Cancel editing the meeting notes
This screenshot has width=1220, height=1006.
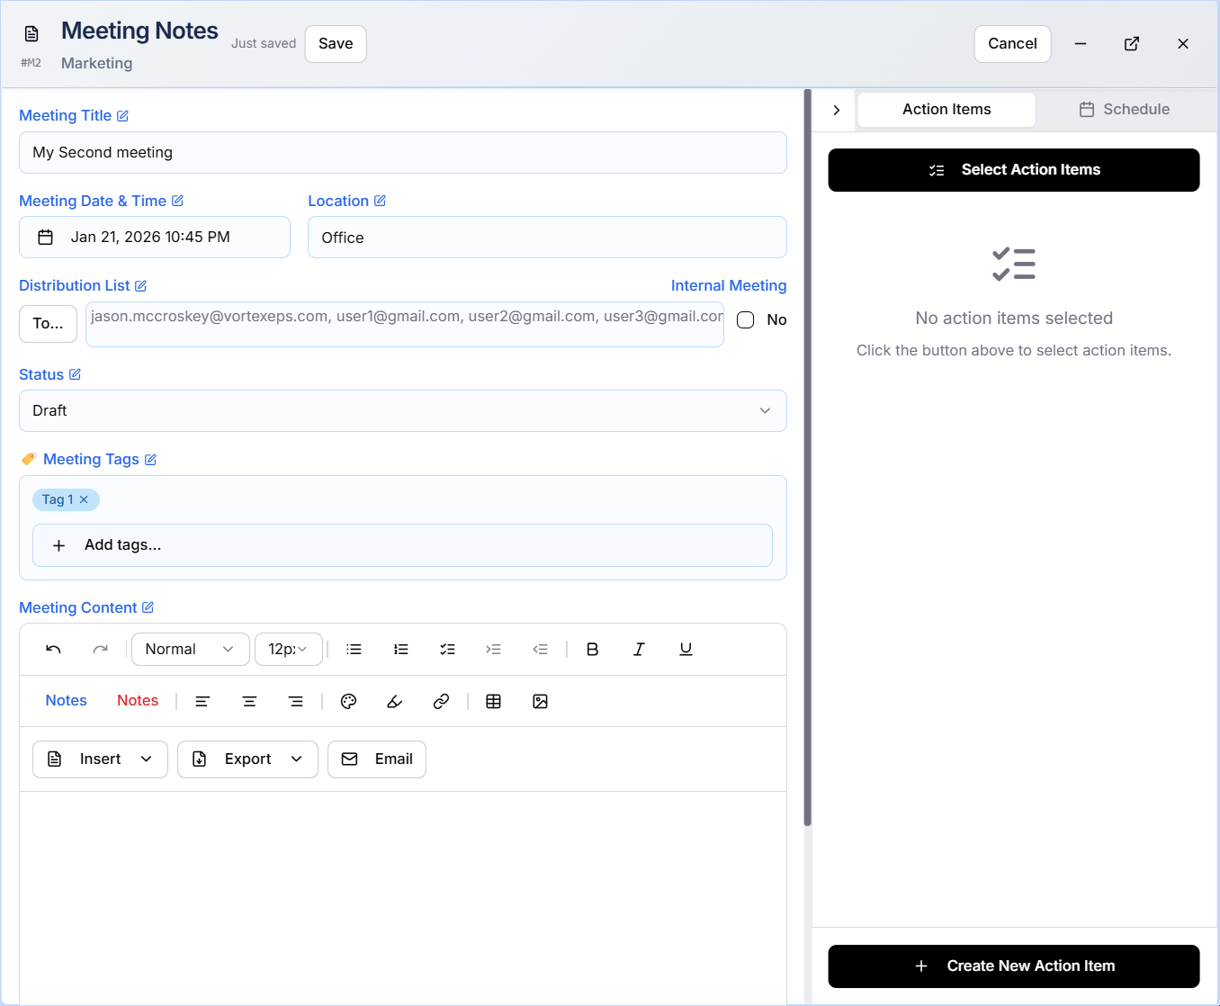point(1012,44)
